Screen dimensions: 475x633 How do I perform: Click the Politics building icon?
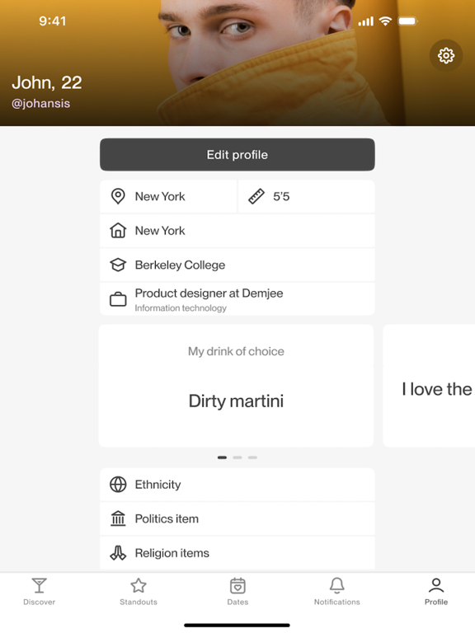tap(118, 518)
